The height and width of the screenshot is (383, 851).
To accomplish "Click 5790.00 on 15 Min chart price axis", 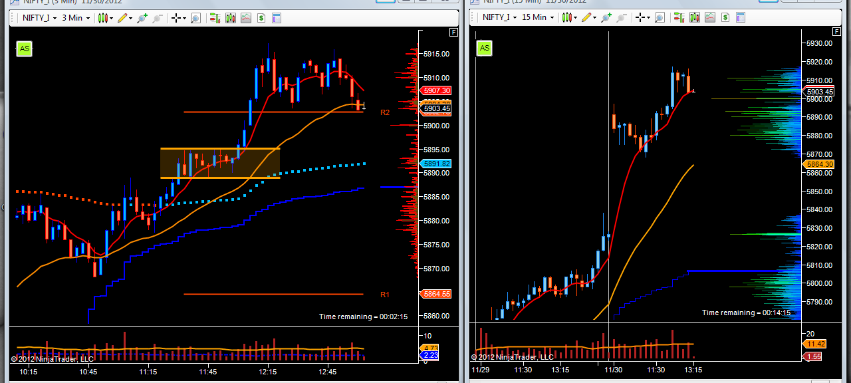I will pyautogui.click(x=819, y=302).
